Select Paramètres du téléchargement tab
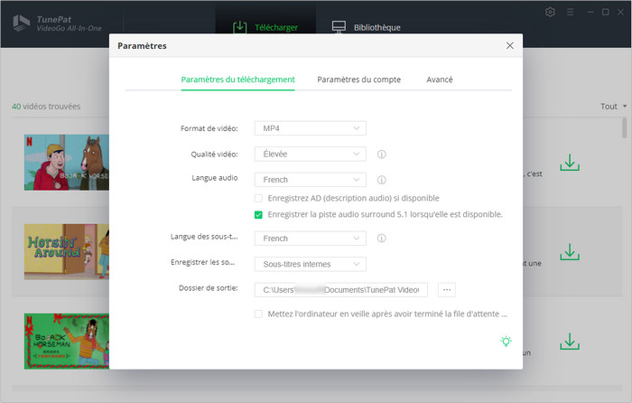Screen dimensions: 632x403 pyautogui.click(x=237, y=80)
